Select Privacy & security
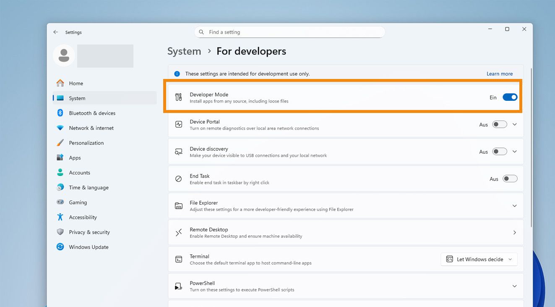The image size is (555, 307). click(x=104, y=232)
